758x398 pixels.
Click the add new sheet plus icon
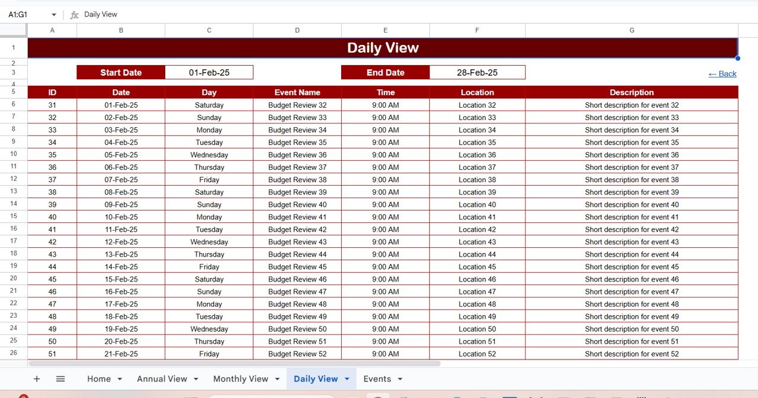37,379
